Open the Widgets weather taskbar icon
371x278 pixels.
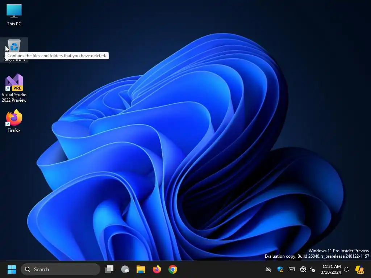125,269
